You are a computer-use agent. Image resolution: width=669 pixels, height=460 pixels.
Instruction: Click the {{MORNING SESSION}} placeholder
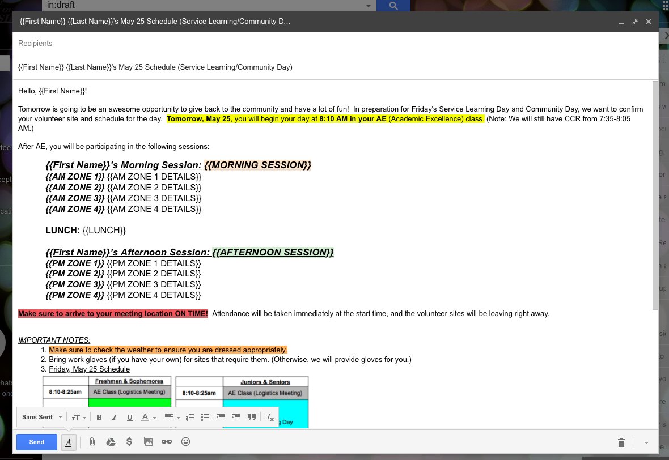tap(258, 165)
